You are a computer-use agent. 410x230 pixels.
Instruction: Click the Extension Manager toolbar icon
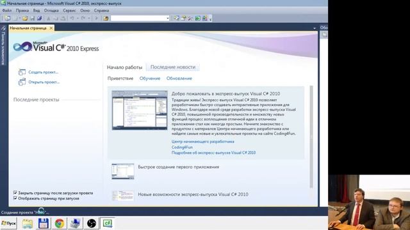205,19
